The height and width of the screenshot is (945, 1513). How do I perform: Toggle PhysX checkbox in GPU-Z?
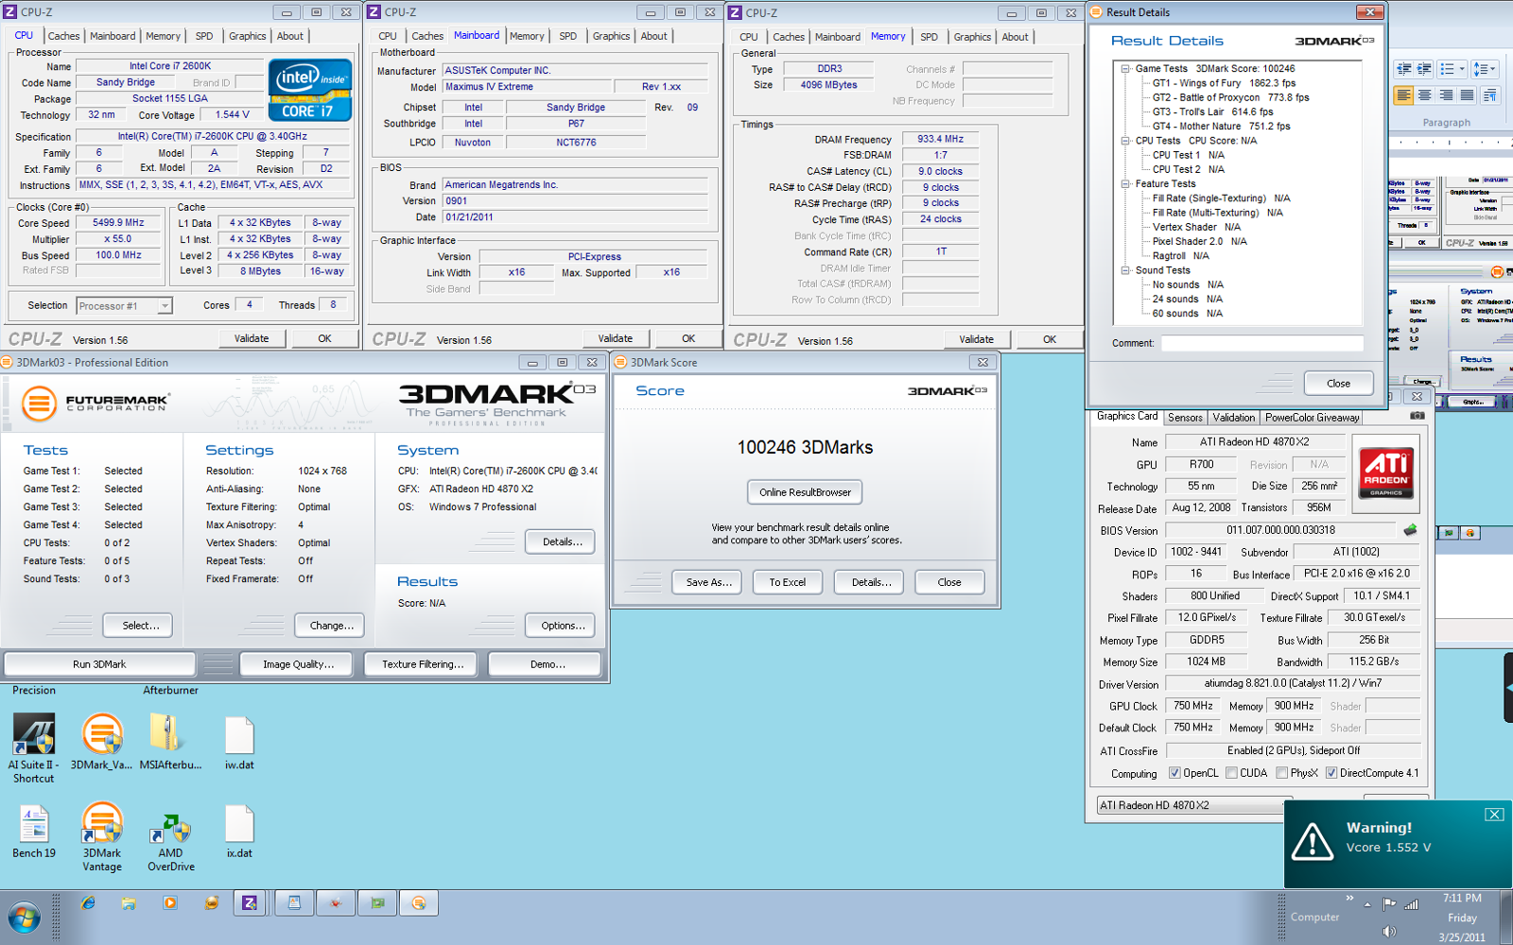click(x=1281, y=773)
